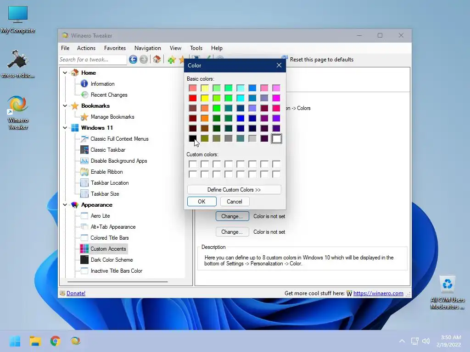
Task: Pick the pure red basic color swatch
Action: tap(193, 98)
